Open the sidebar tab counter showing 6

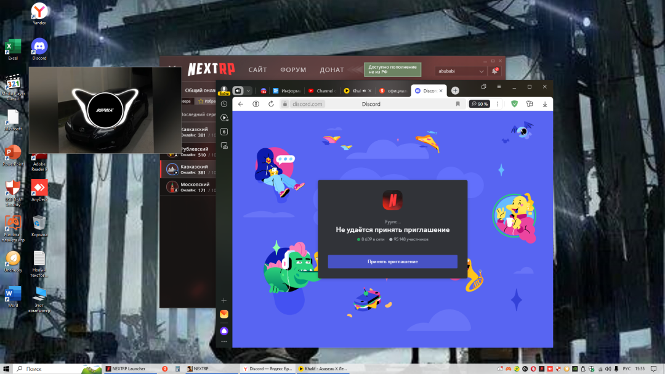(x=224, y=132)
